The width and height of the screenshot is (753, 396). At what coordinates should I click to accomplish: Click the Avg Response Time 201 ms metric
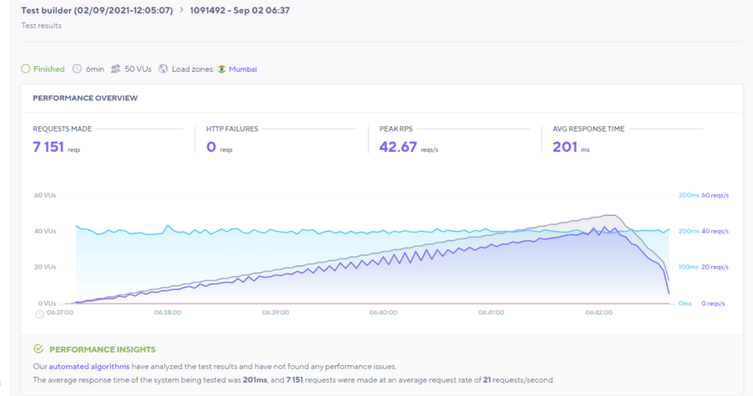564,146
